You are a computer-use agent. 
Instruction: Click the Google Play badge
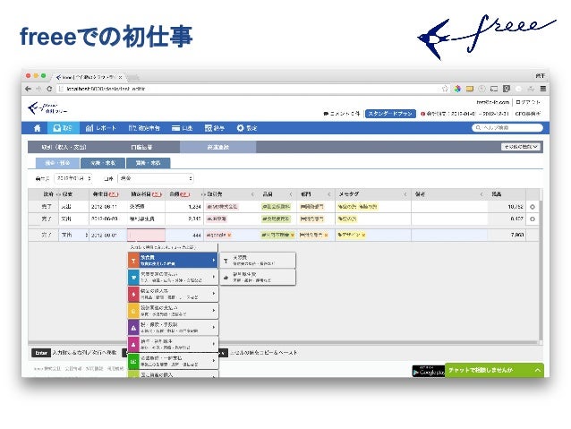(x=428, y=371)
